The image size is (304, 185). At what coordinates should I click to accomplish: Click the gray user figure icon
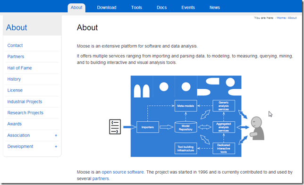(257, 128)
